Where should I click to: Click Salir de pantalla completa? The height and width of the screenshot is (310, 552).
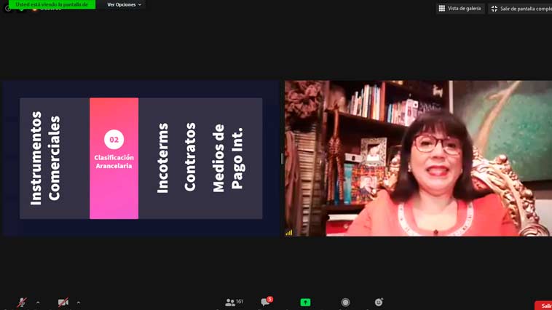[x=521, y=9]
